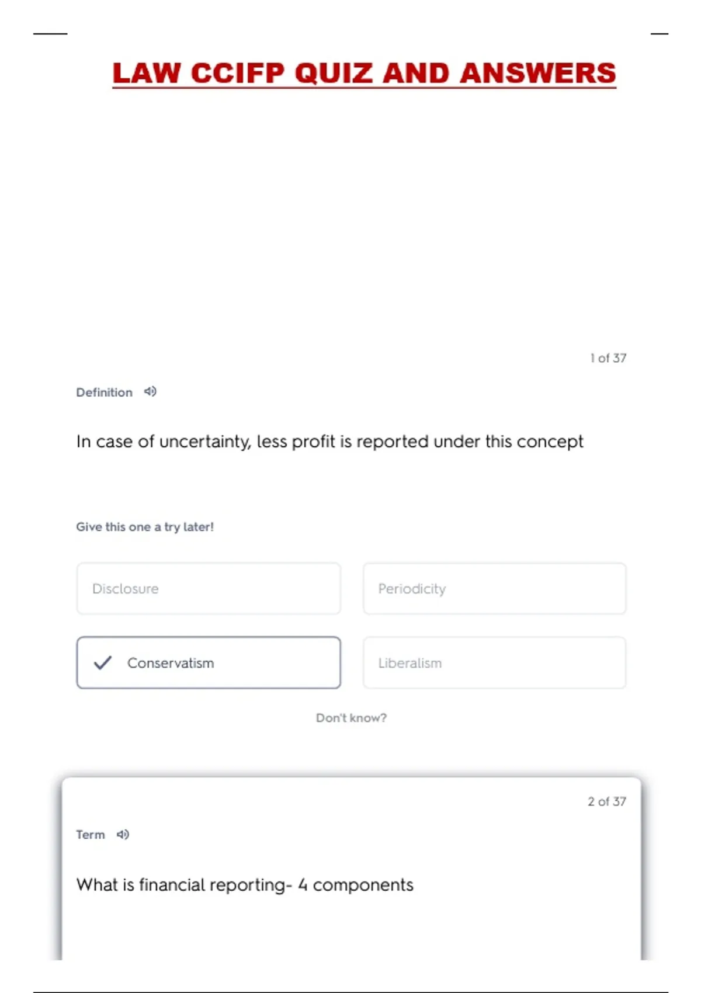
Task: Click the checkmark icon beside Conservatism
Action: click(103, 662)
